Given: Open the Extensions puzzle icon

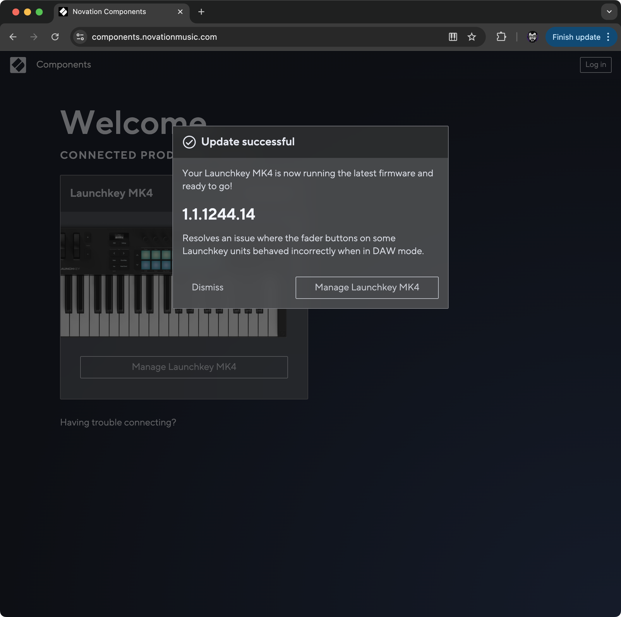Looking at the screenshot, I should click(x=501, y=37).
